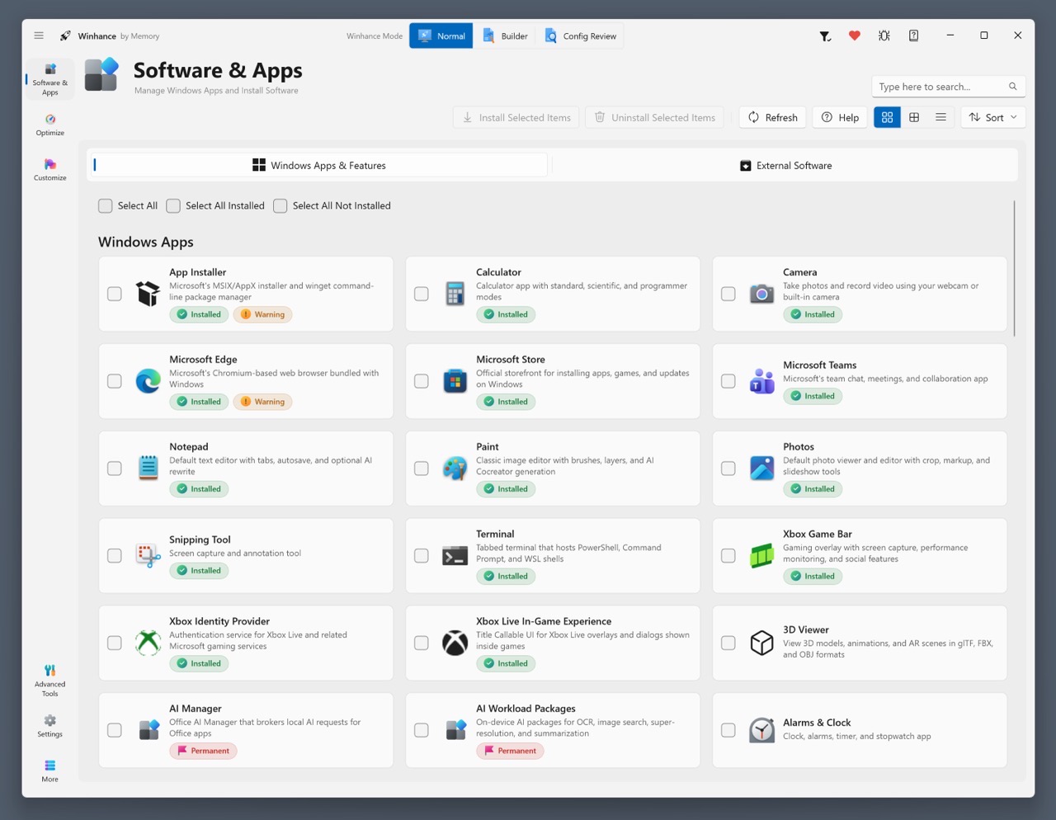Switch to Windows Apps & Features tab
Screen dimensions: 1056x820
(319, 165)
